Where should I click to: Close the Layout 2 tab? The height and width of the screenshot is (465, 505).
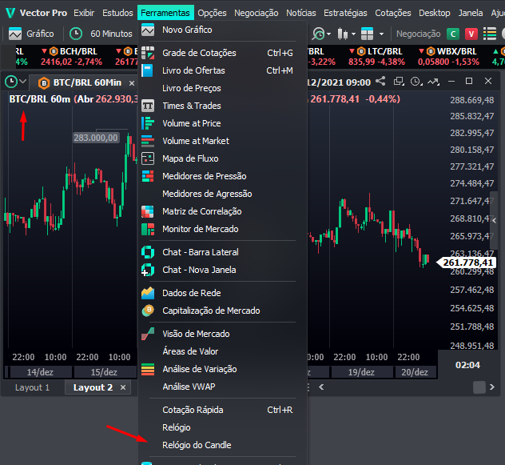pyautogui.click(x=123, y=387)
